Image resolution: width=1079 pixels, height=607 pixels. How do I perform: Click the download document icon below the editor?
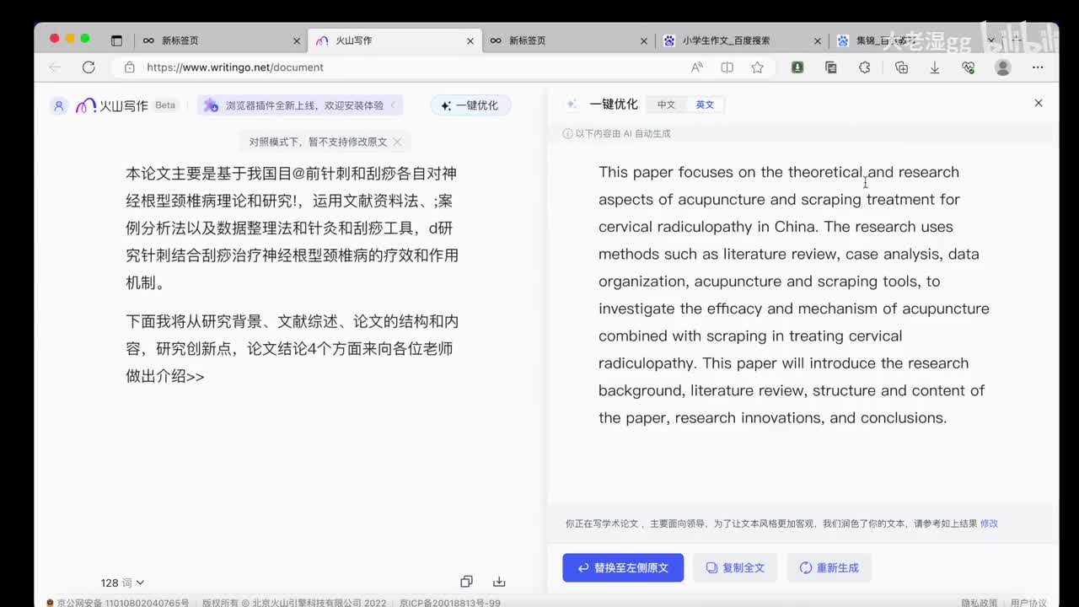499,582
